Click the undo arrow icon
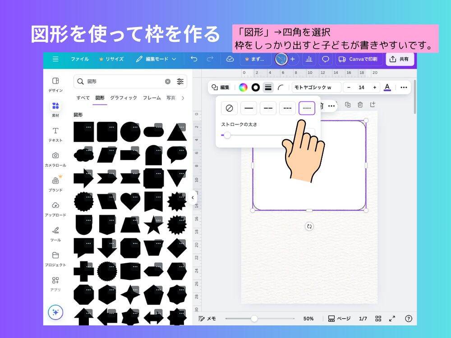 click(194, 59)
